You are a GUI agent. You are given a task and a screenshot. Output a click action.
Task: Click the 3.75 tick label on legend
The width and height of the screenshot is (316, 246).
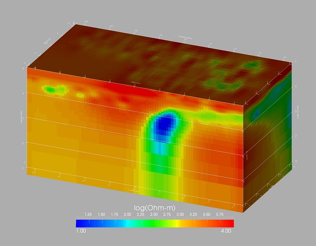click(x=220, y=215)
